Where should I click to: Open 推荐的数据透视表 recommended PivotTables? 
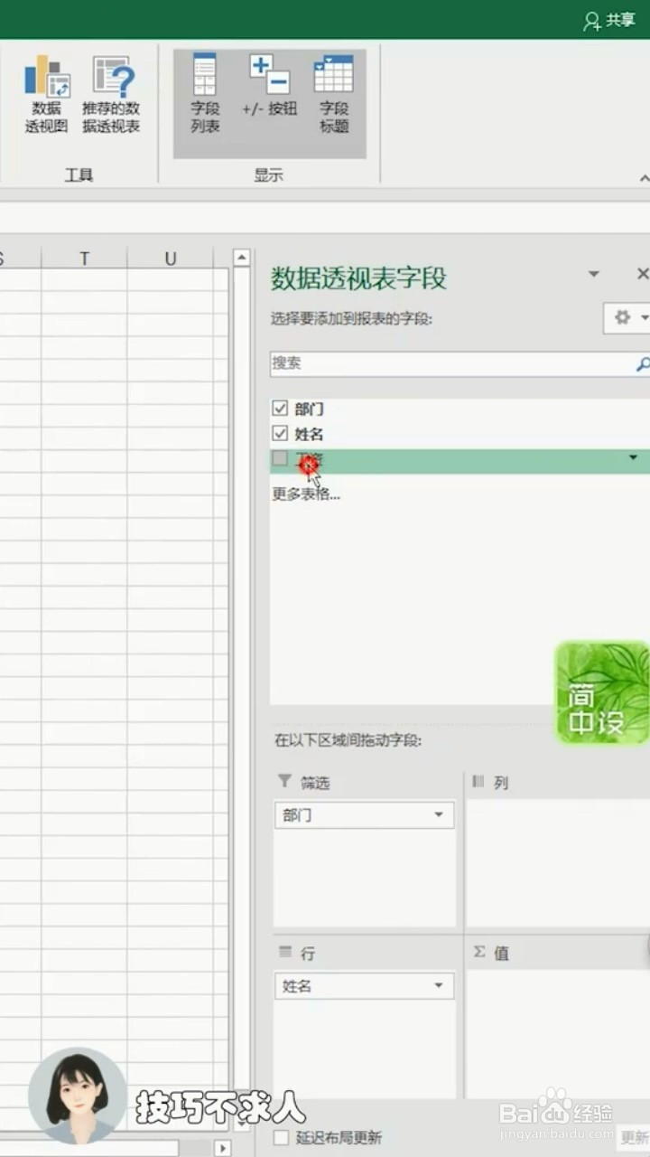pos(111,95)
